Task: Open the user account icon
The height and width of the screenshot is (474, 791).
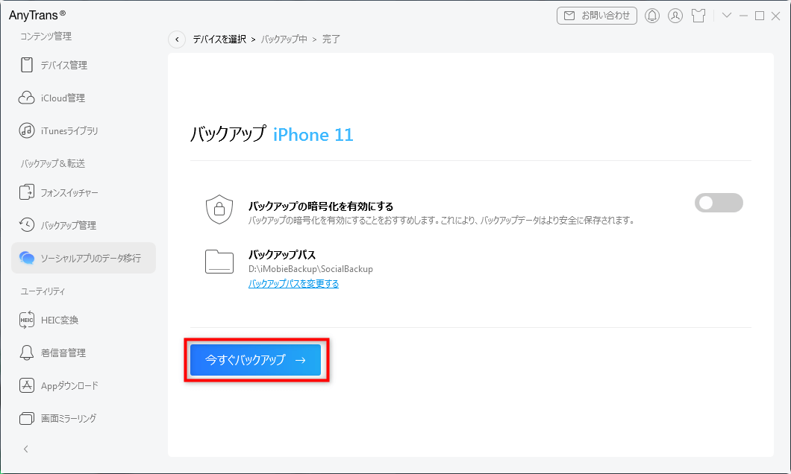Action: point(675,15)
